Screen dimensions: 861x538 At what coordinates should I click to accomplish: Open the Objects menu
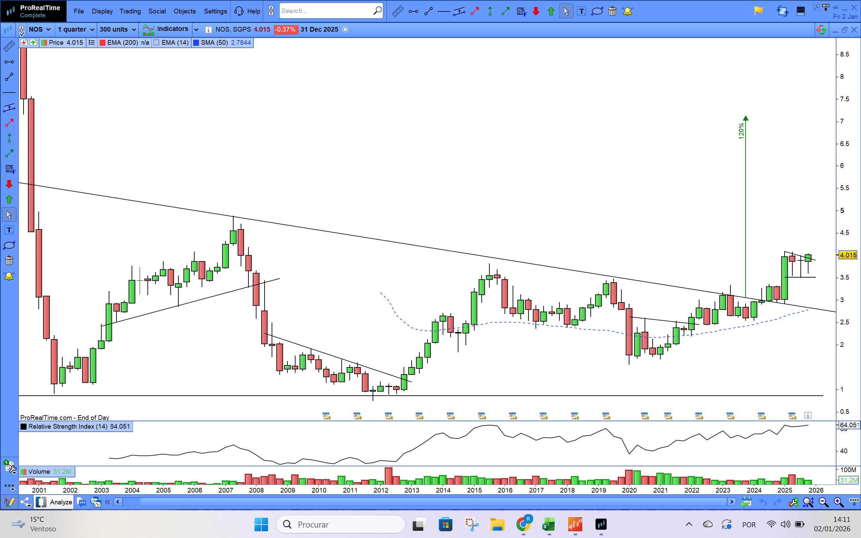click(184, 11)
